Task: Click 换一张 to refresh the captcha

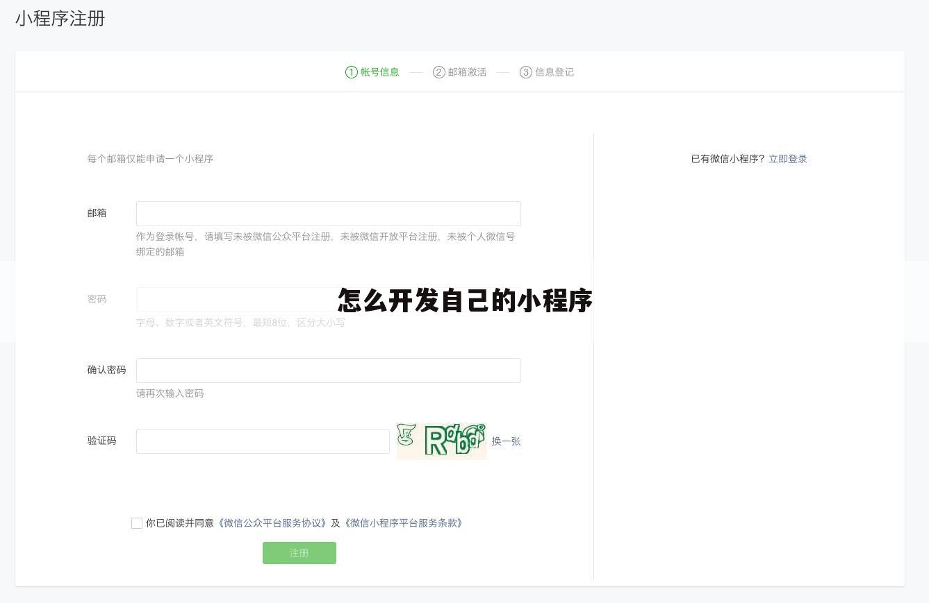Action: pos(506,441)
